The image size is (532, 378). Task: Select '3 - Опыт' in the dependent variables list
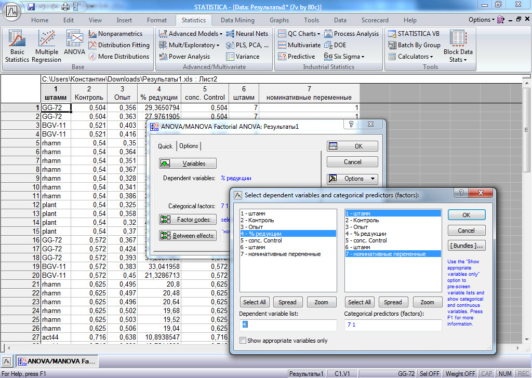(x=288, y=227)
